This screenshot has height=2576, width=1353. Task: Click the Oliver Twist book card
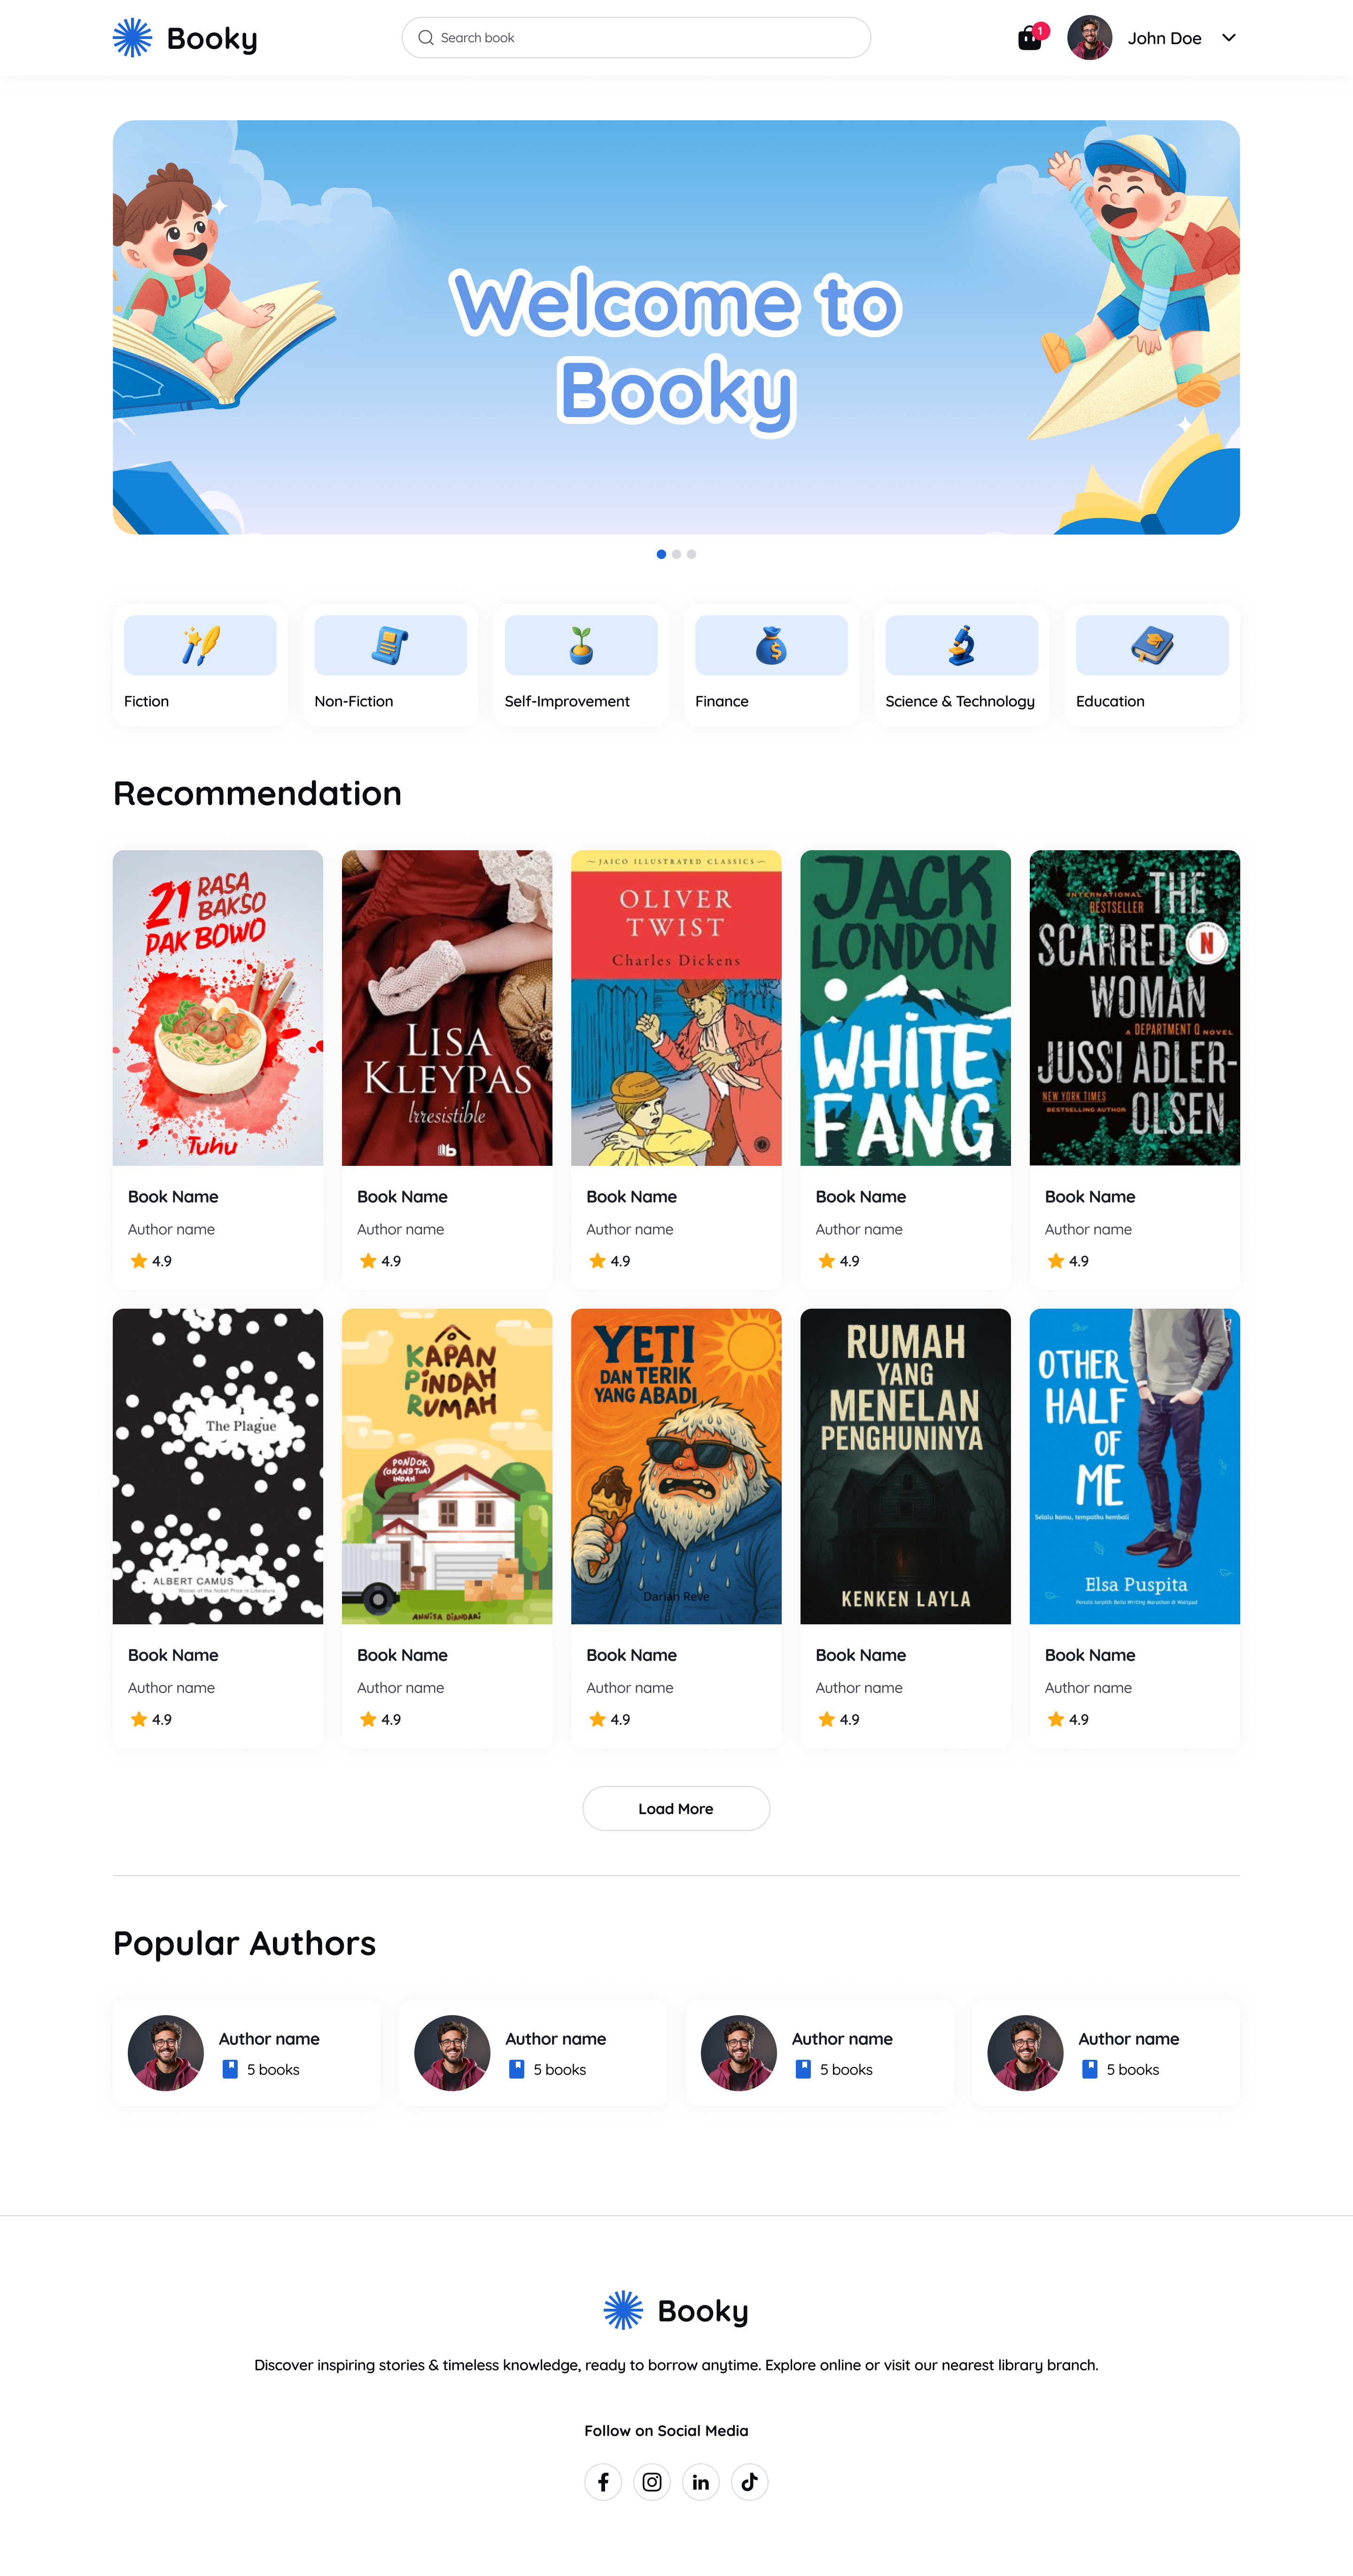tap(676, 1007)
